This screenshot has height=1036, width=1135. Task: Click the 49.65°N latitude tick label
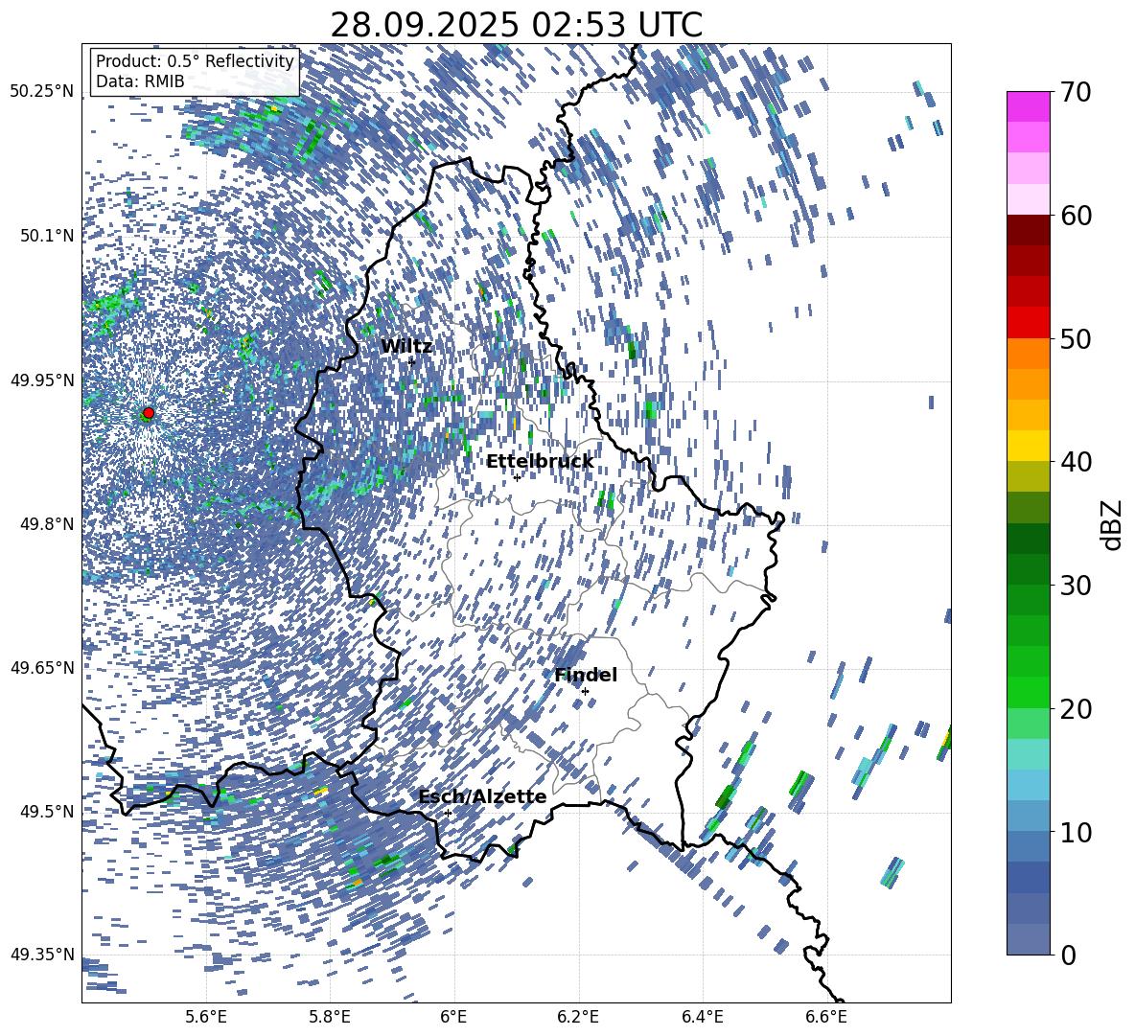coord(42,667)
